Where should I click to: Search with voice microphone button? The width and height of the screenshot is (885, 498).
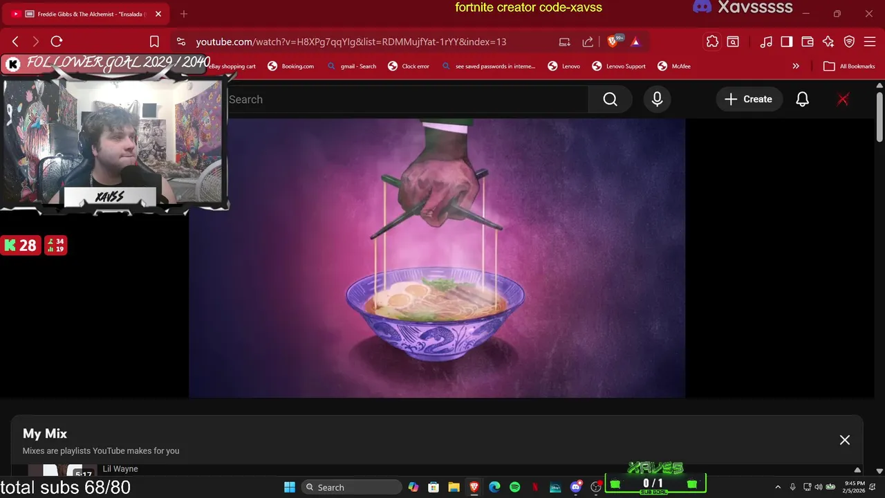[x=657, y=100]
